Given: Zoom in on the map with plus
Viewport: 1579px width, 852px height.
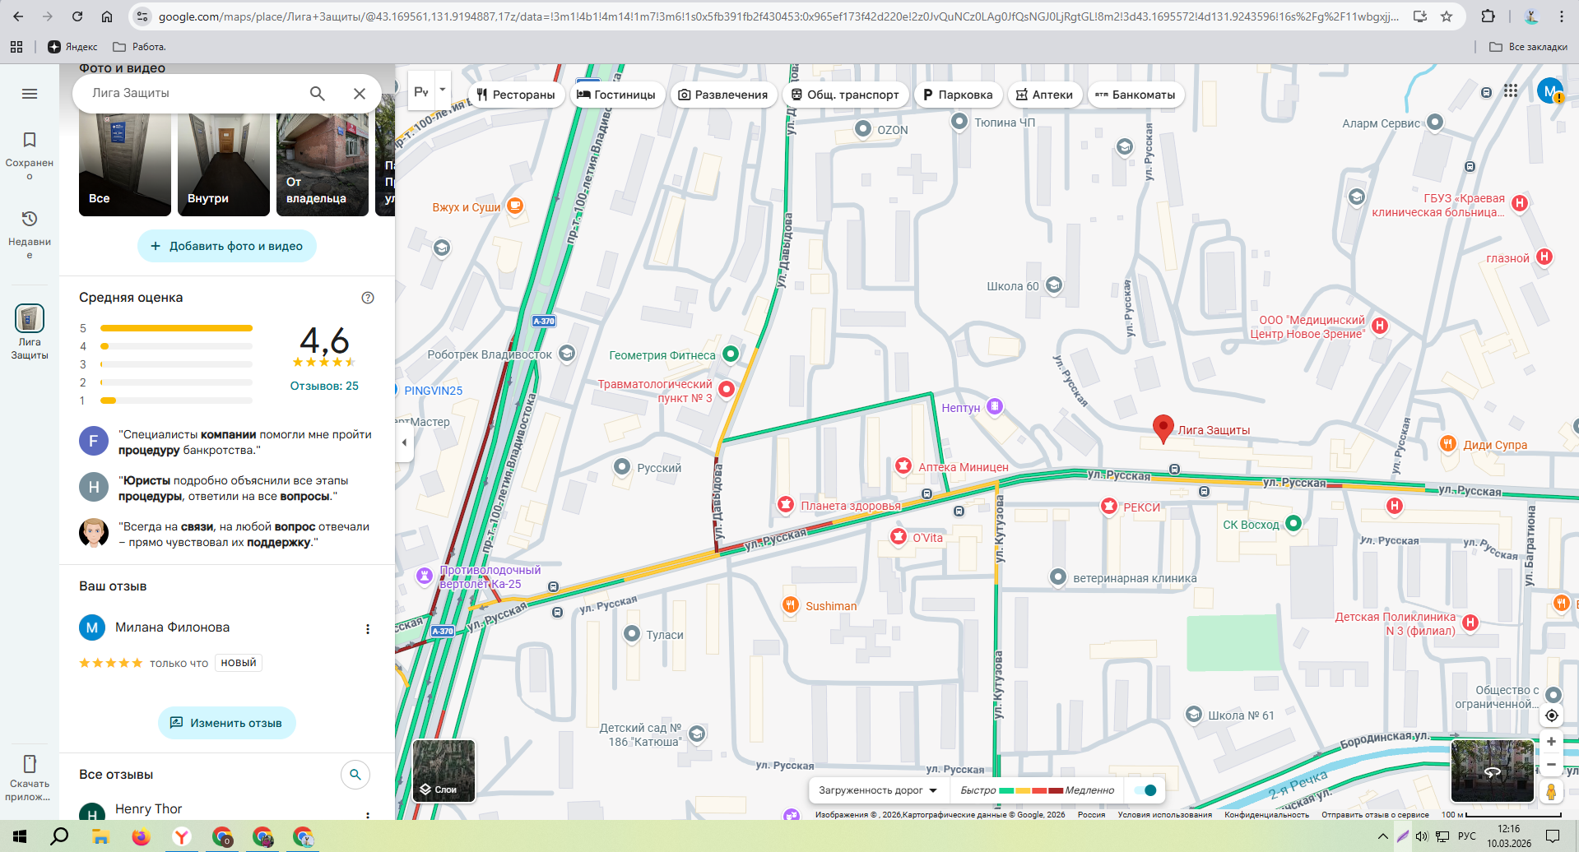Looking at the screenshot, I should point(1551,742).
